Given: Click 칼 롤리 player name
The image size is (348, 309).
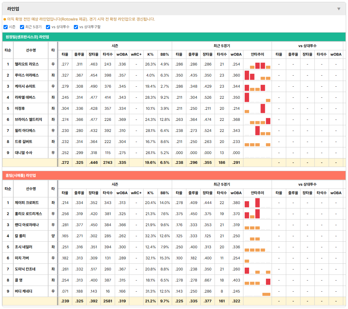Looking at the screenshot, I should (20, 236).
